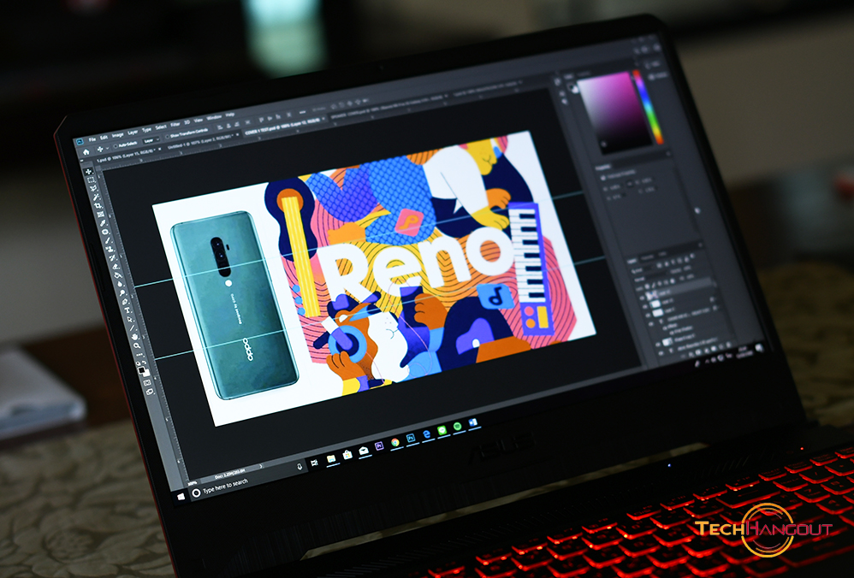
Task: Select the Pen tool
Action: 125,302
